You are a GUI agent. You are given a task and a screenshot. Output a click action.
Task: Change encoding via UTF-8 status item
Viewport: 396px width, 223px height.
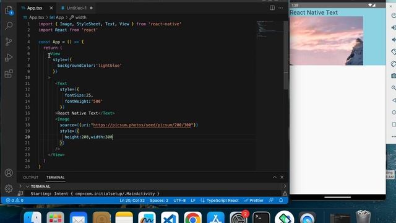click(179, 201)
